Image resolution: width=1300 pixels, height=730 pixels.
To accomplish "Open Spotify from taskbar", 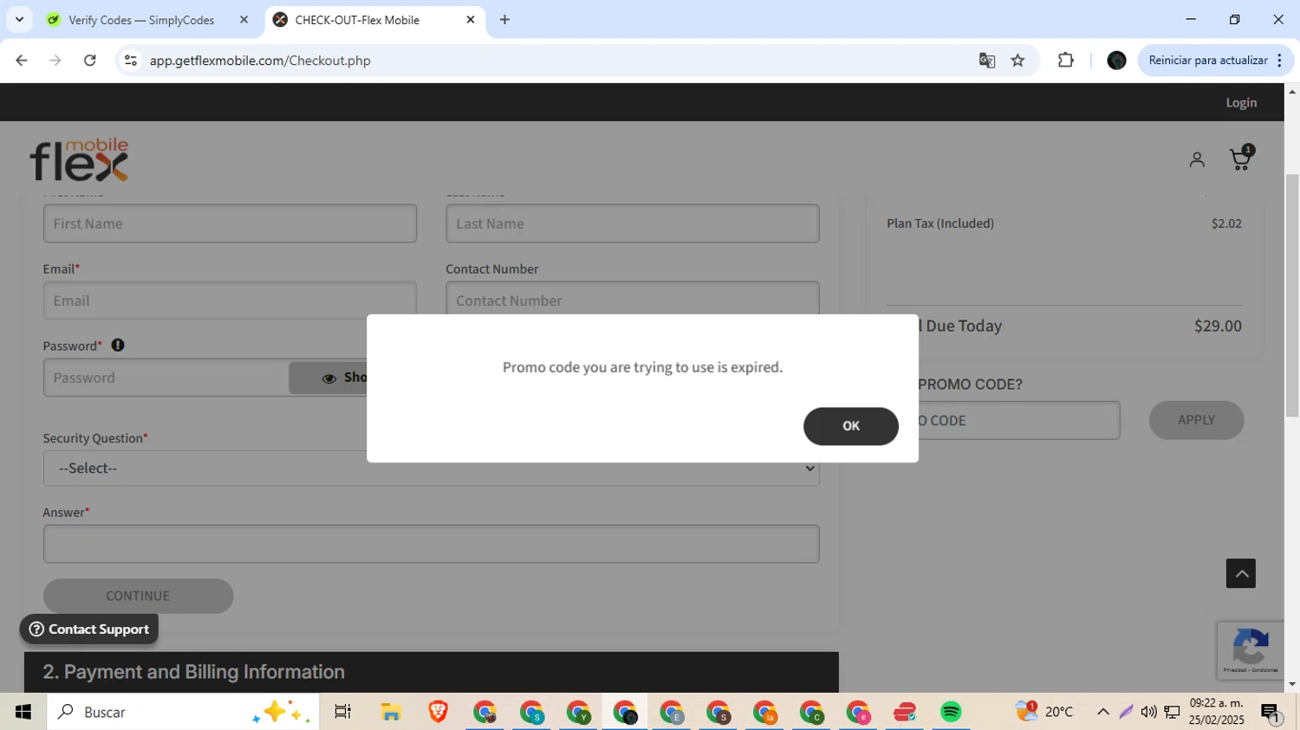I will coord(951,712).
